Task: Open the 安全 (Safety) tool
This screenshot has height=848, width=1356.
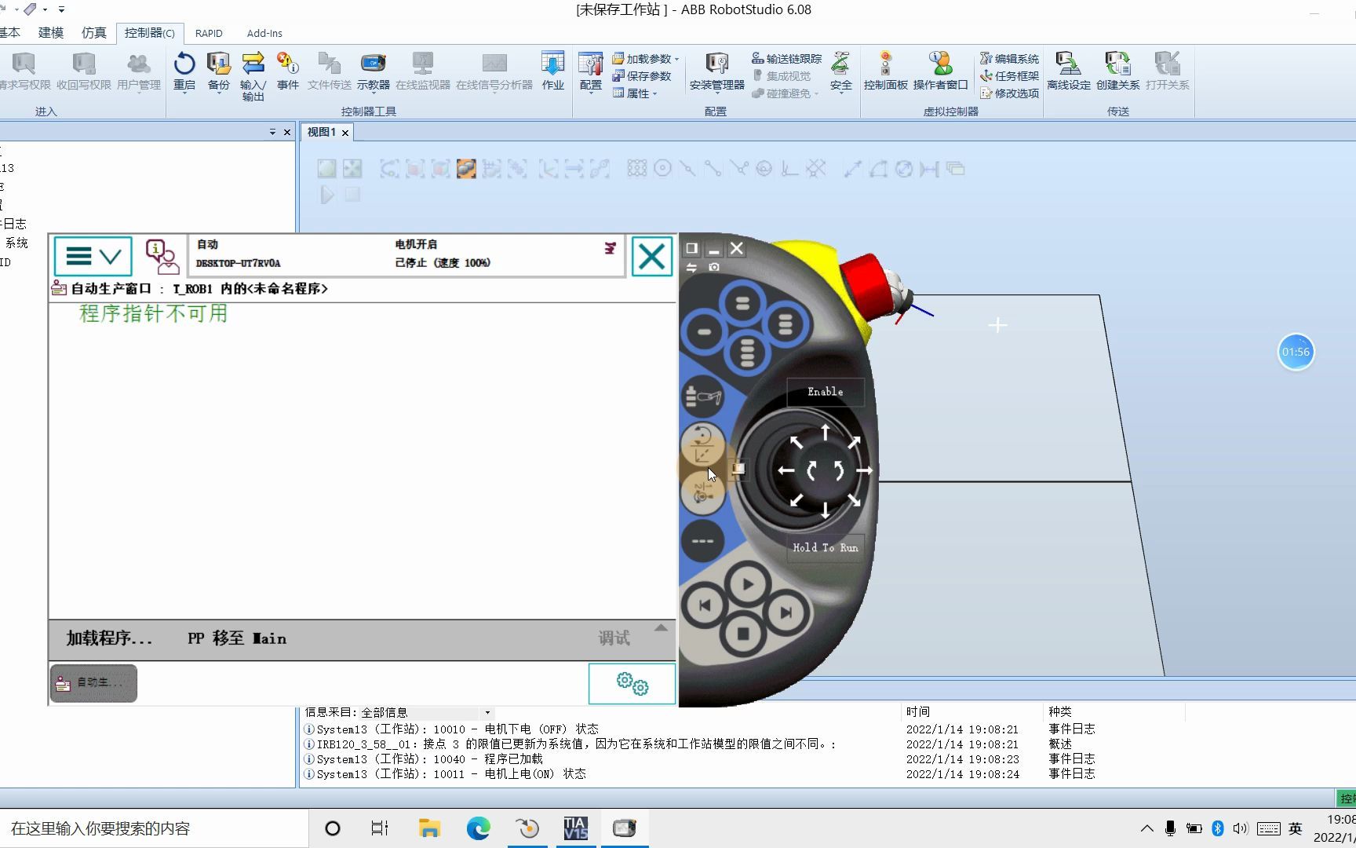Action: [840, 71]
